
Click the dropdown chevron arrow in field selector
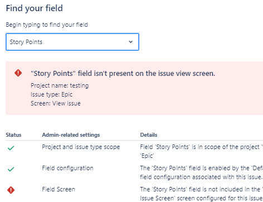pos(131,42)
